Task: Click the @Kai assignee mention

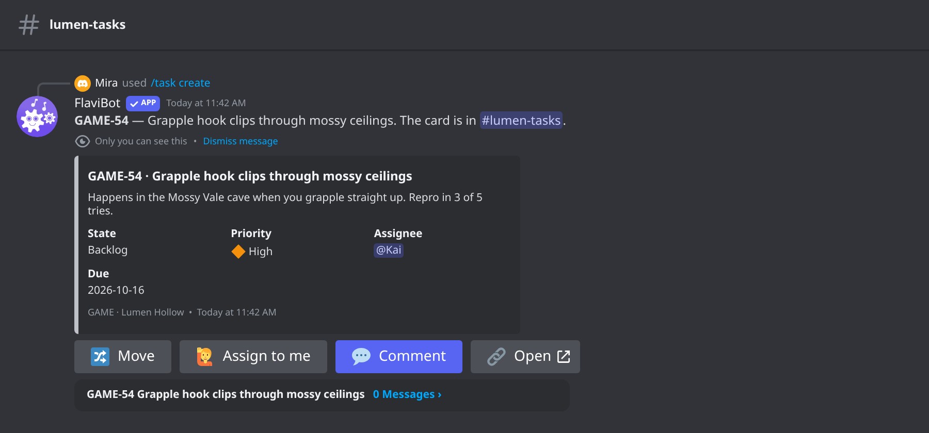Action: 389,250
